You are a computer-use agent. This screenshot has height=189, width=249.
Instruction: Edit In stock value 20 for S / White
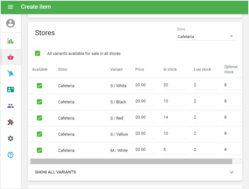point(175,85)
